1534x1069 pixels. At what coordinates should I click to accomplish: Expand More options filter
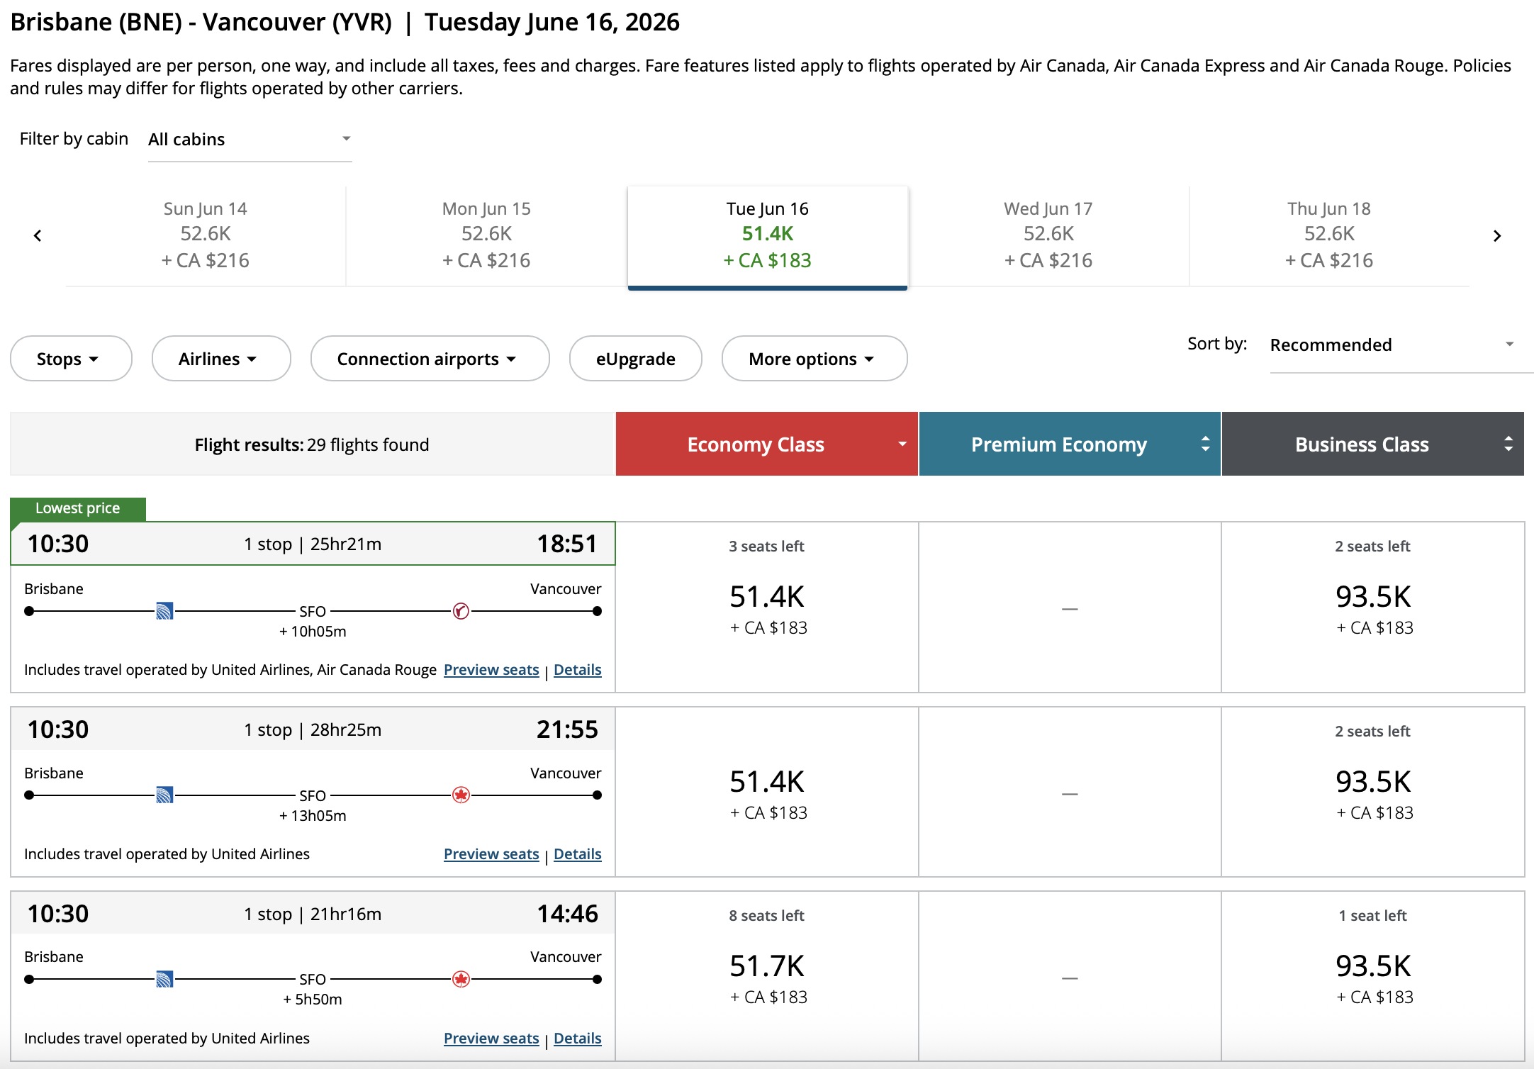click(814, 359)
